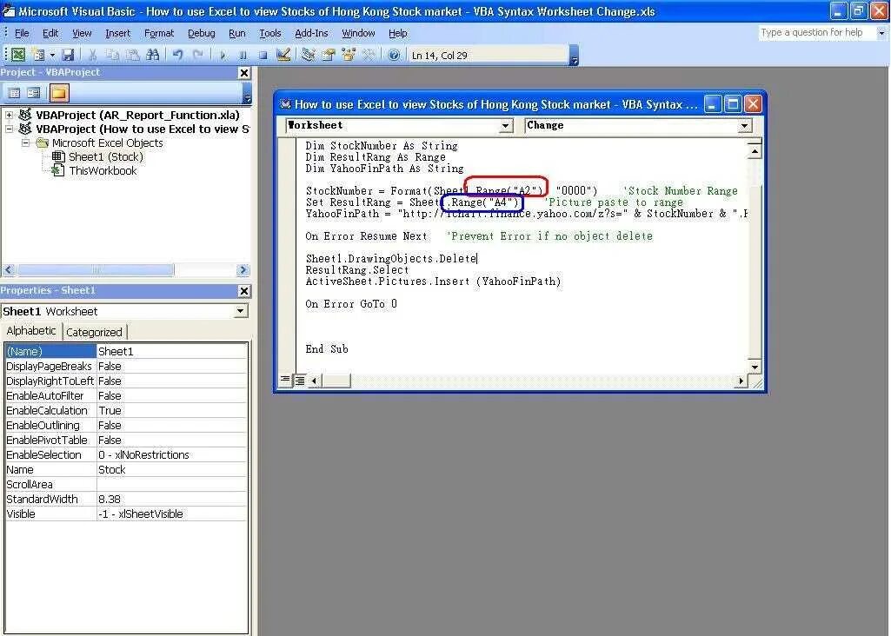Click the Project panel horizontal scrollbar thumb
This screenshot has height=636, width=891.
tap(94, 269)
